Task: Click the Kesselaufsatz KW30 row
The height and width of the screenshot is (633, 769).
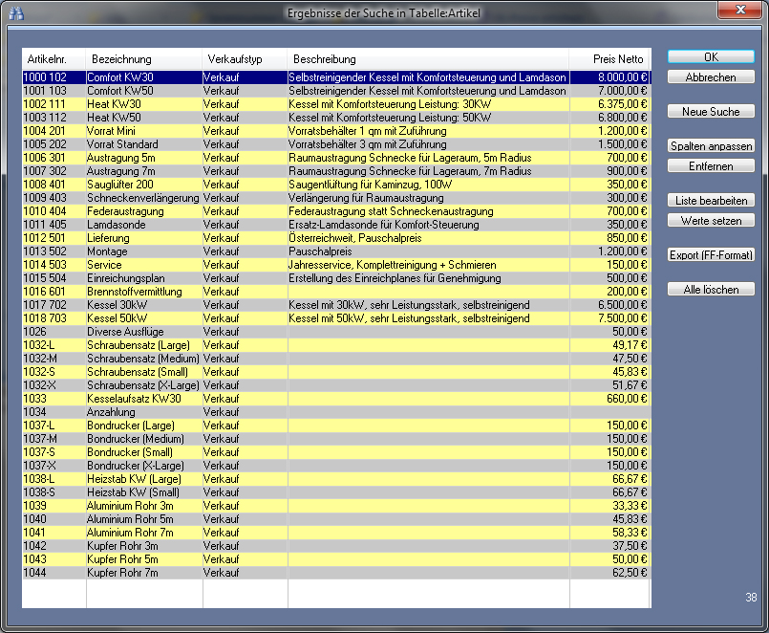Action: (x=336, y=399)
